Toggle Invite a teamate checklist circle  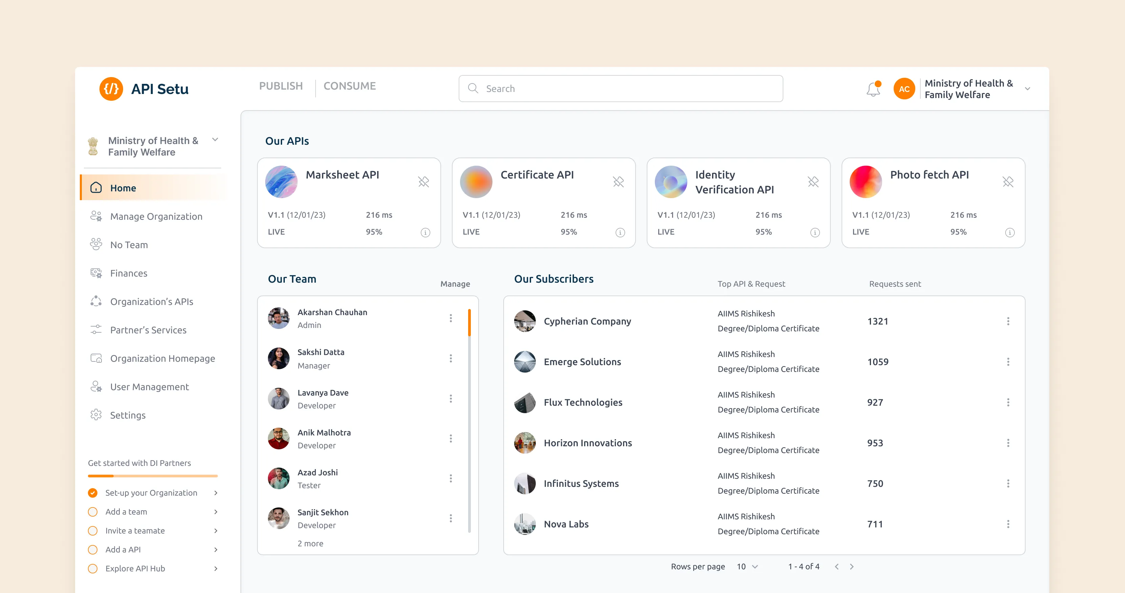pos(93,530)
